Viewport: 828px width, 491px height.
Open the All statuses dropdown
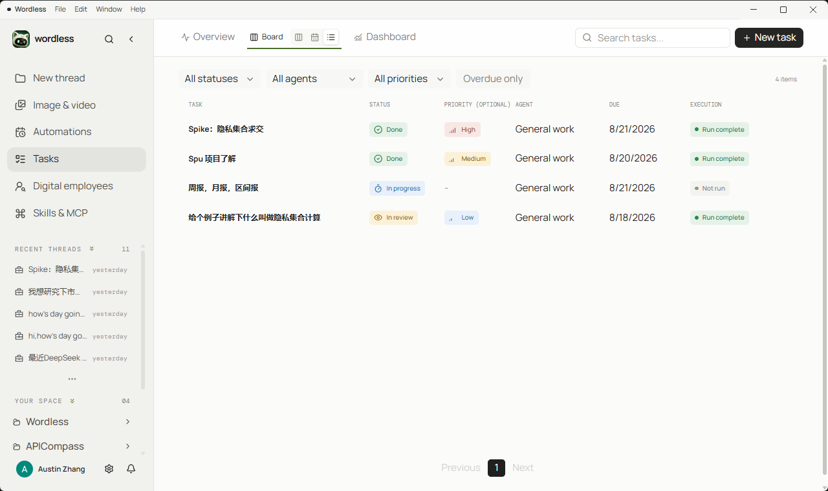pos(220,79)
